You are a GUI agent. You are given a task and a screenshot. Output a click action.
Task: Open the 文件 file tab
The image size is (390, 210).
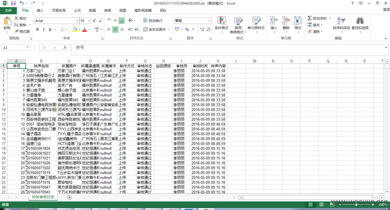click(x=8, y=11)
